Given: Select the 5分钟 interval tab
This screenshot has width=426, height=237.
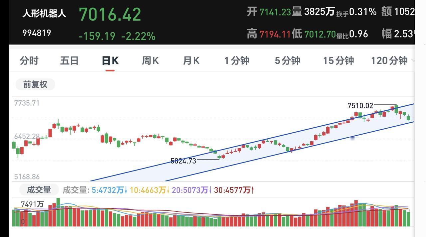Looking at the screenshot, I should (x=288, y=60).
